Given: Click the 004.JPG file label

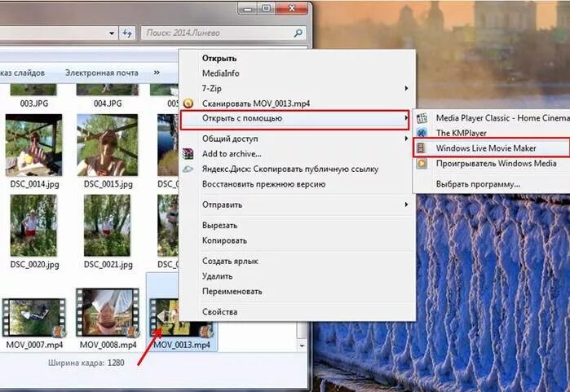Looking at the screenshot, I should tap(108, 104).
